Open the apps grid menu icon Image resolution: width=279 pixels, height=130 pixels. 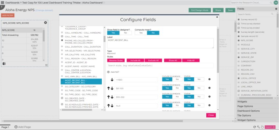coord(3,3)
